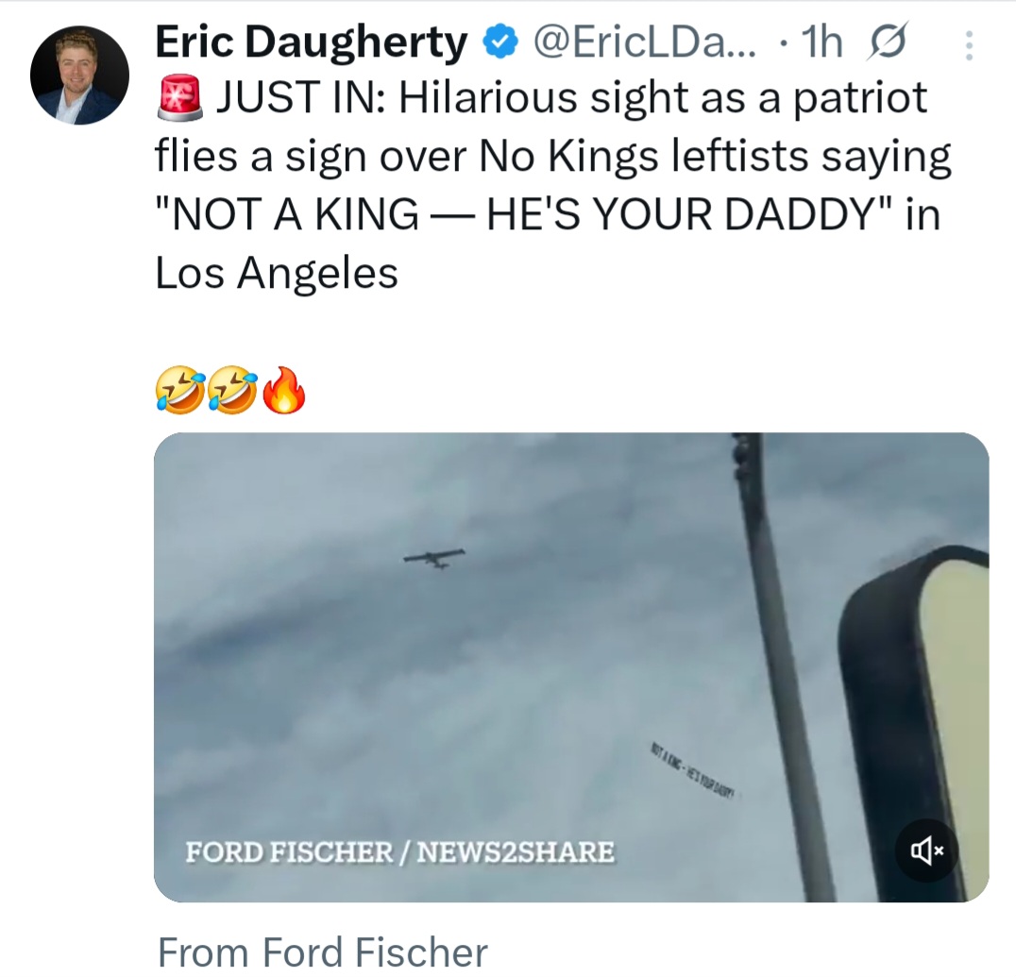Click the second laughing emoji
This screenshot has height=977, width=1016.
pos(229,392)
